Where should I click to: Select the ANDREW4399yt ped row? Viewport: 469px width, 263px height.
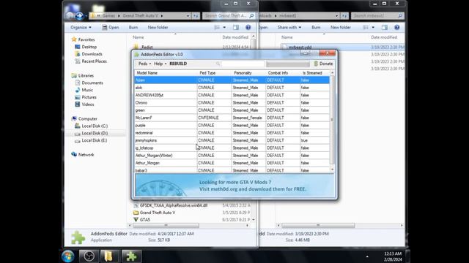point(232,95)
